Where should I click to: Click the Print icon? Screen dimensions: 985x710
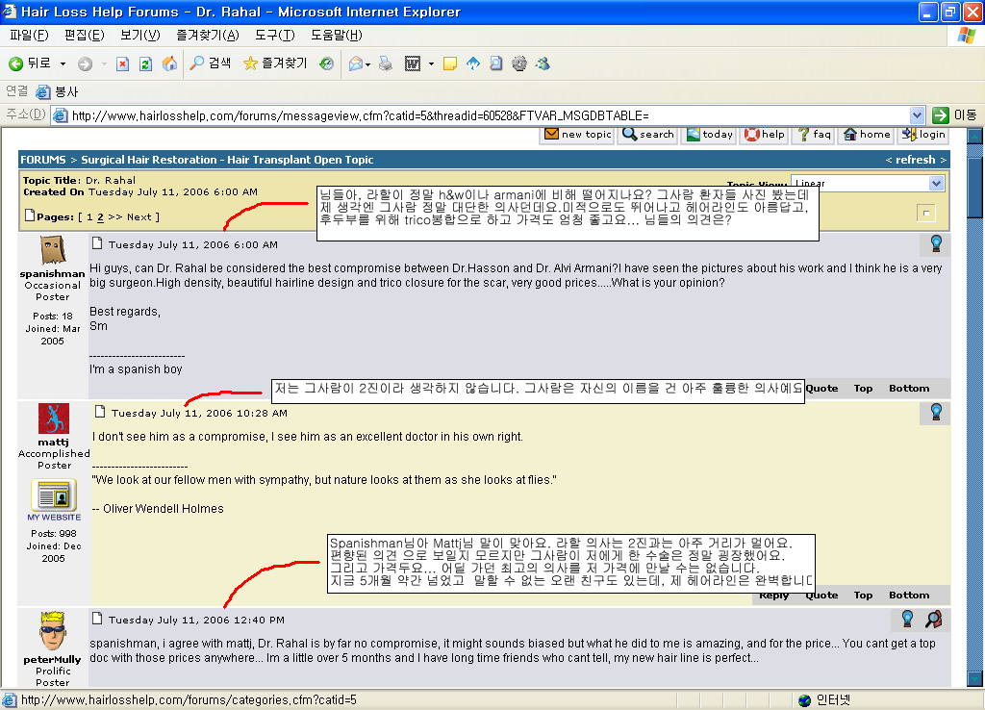(x=386, y=63)
